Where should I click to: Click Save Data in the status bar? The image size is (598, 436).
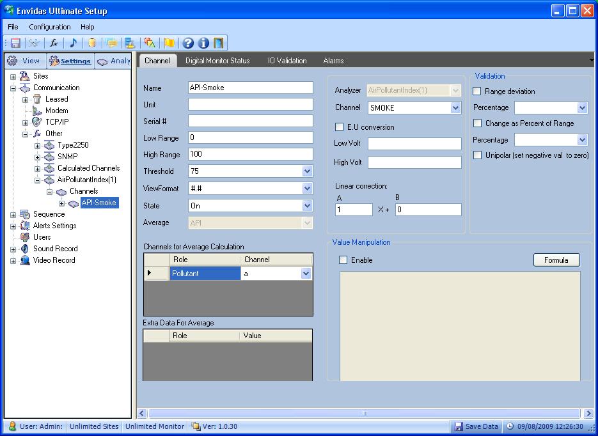476,426
